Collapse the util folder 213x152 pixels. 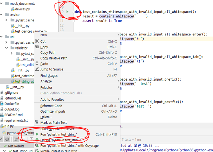(2, 37)
